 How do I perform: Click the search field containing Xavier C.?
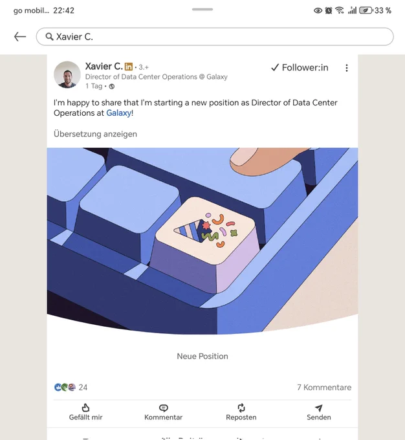[x=220, y=37]
